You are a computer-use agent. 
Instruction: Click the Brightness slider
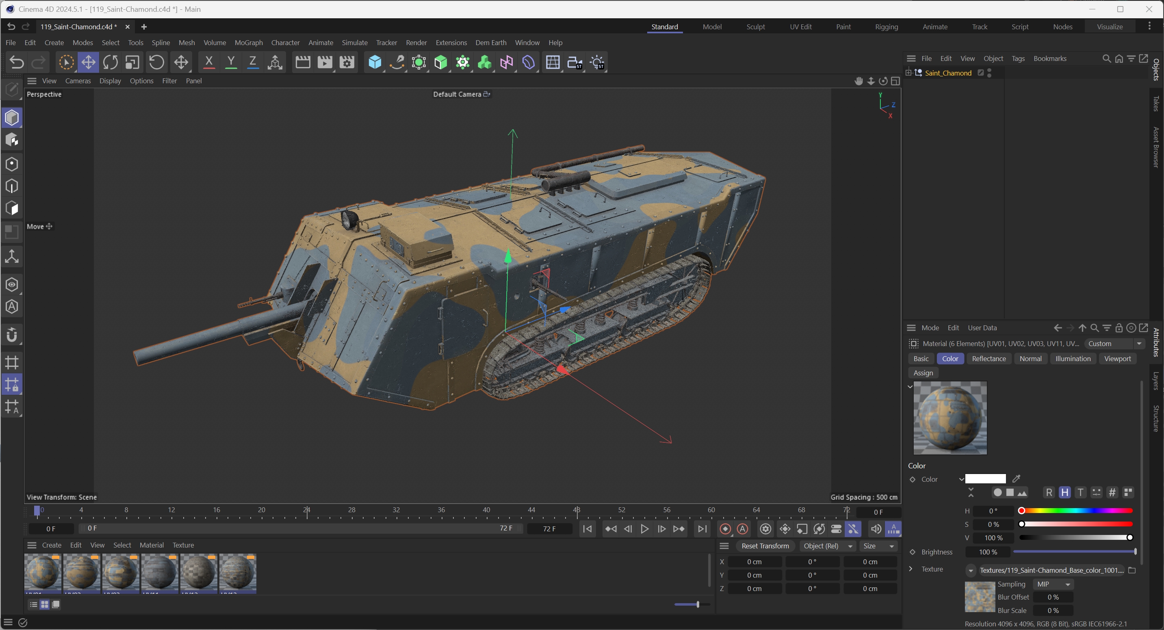click(x=1074, y=552)
